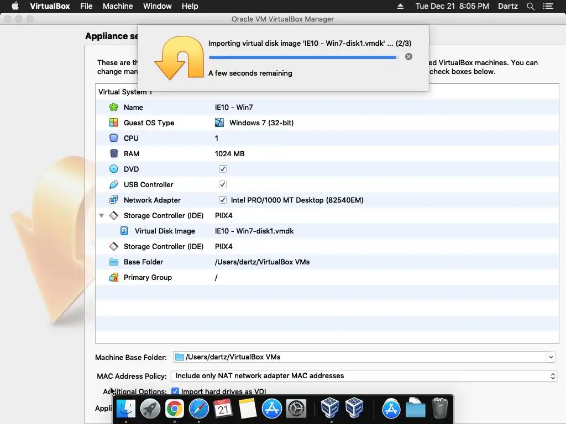This screenshot has width=566, height=424.
Task: Select the Intel PRO/1000 MT Desktop adapter value
Action: coord(297,200)
